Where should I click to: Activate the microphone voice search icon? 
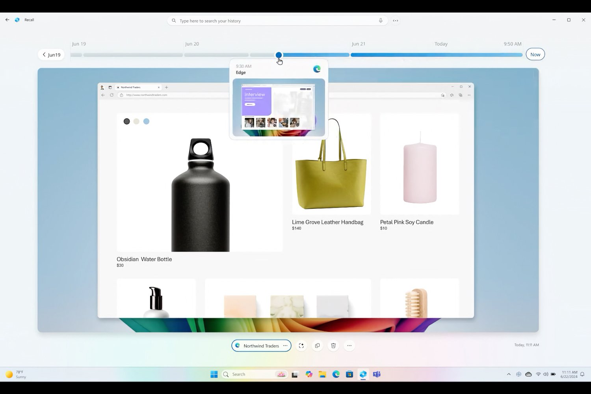(x=381, y=20)
